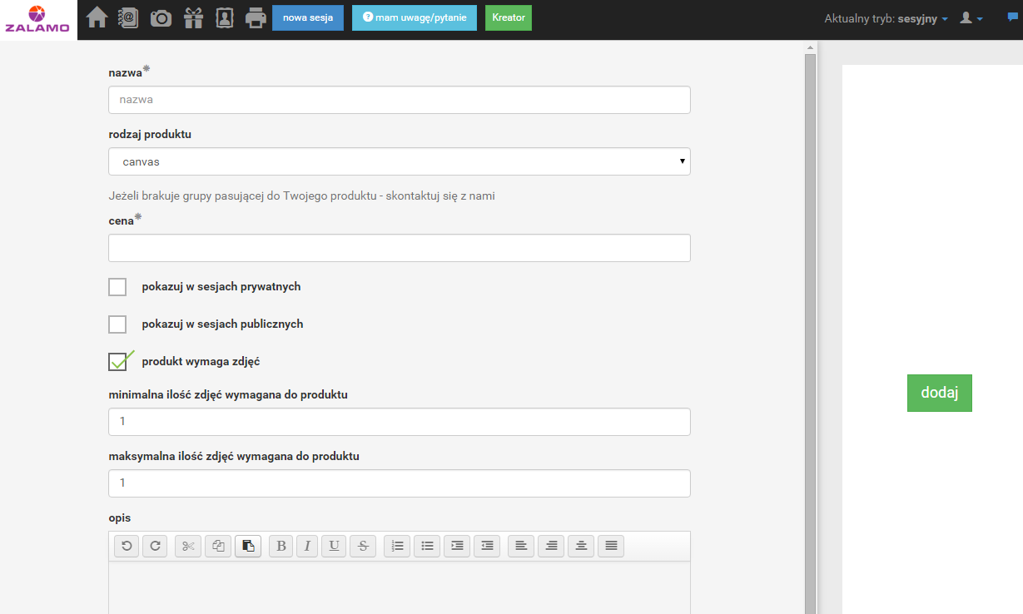Click the 'nowa sesja' button

[307, 17]
